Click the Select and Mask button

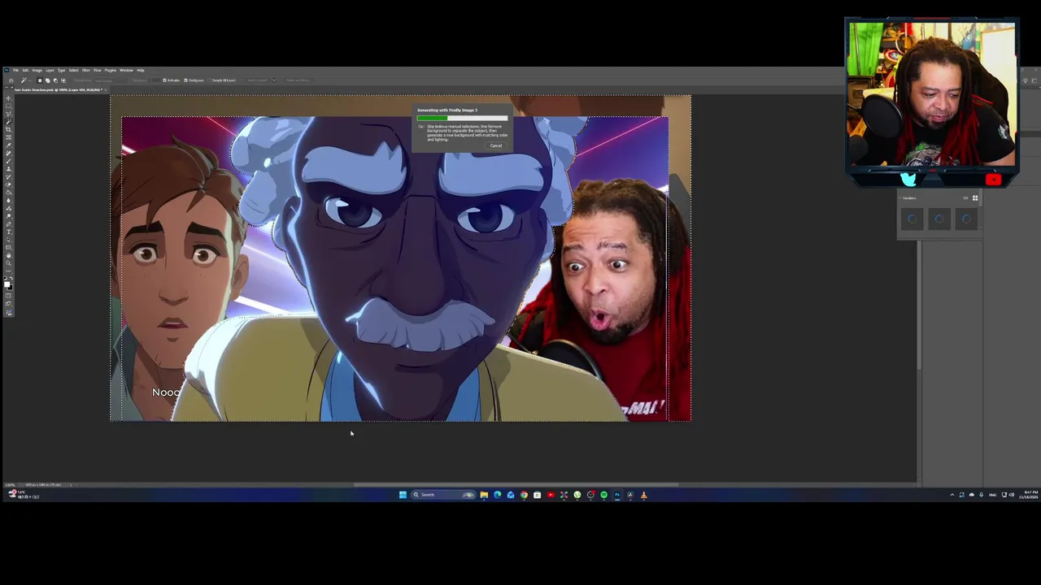click(x=298, y=80)
